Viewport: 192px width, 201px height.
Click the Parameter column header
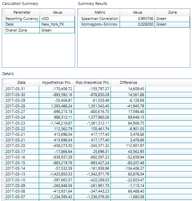(22, 12)
